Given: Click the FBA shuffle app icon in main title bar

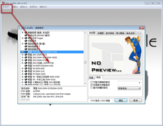Looking at the screenshot, I should (x=3, y=3).
